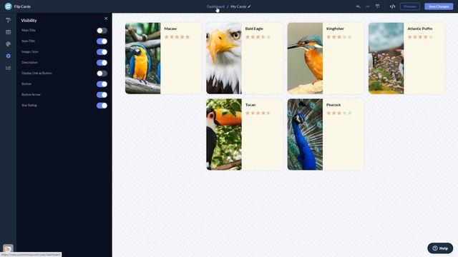Click the undo arrow in top bar

(x=358, y=6)
